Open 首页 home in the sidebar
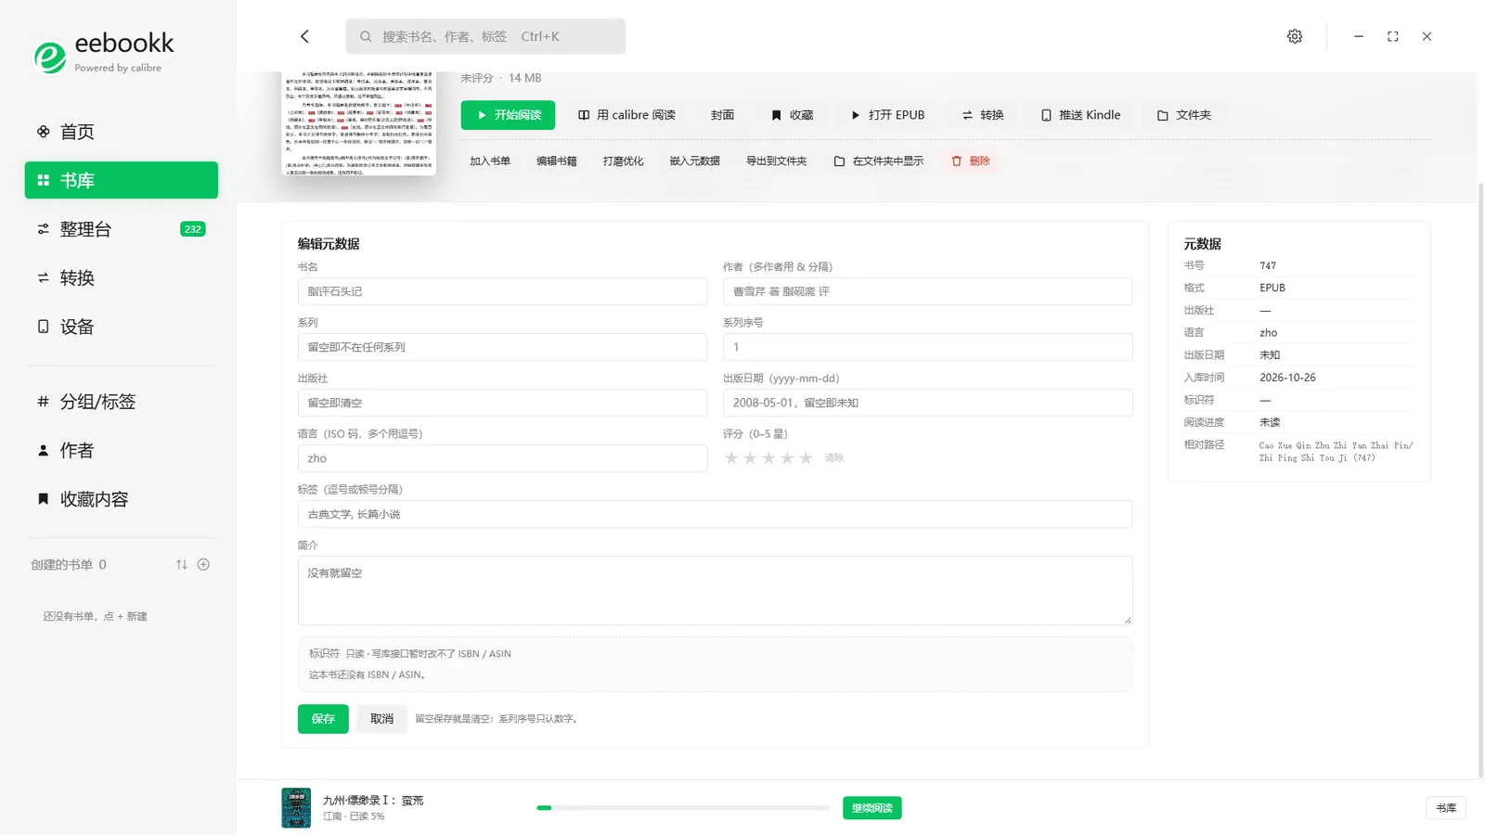The height and width of the screenshot is (835, 1485). (122, 132)
